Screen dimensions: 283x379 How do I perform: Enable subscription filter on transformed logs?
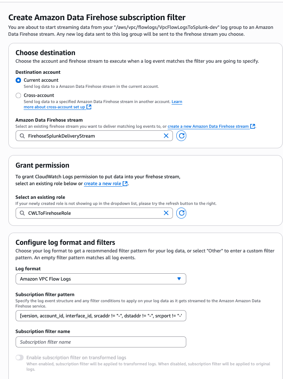19,357
